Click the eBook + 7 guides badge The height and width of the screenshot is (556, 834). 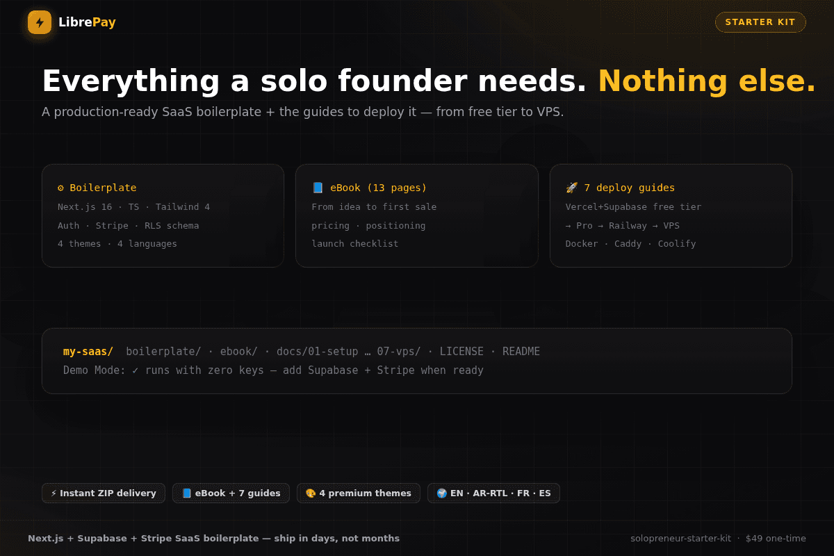pyautogui.click(x=231, y=493)
